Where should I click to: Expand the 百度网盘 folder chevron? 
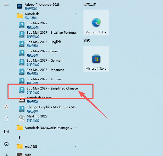pos(76,146)
